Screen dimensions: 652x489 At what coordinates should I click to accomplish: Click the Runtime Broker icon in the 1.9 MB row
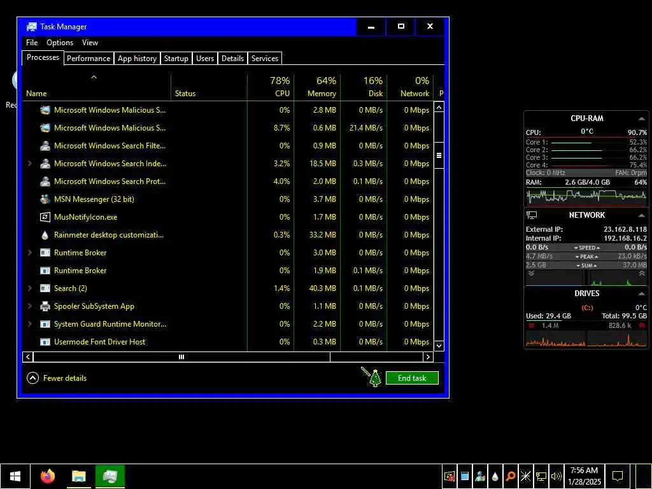(x=45, y=271)
